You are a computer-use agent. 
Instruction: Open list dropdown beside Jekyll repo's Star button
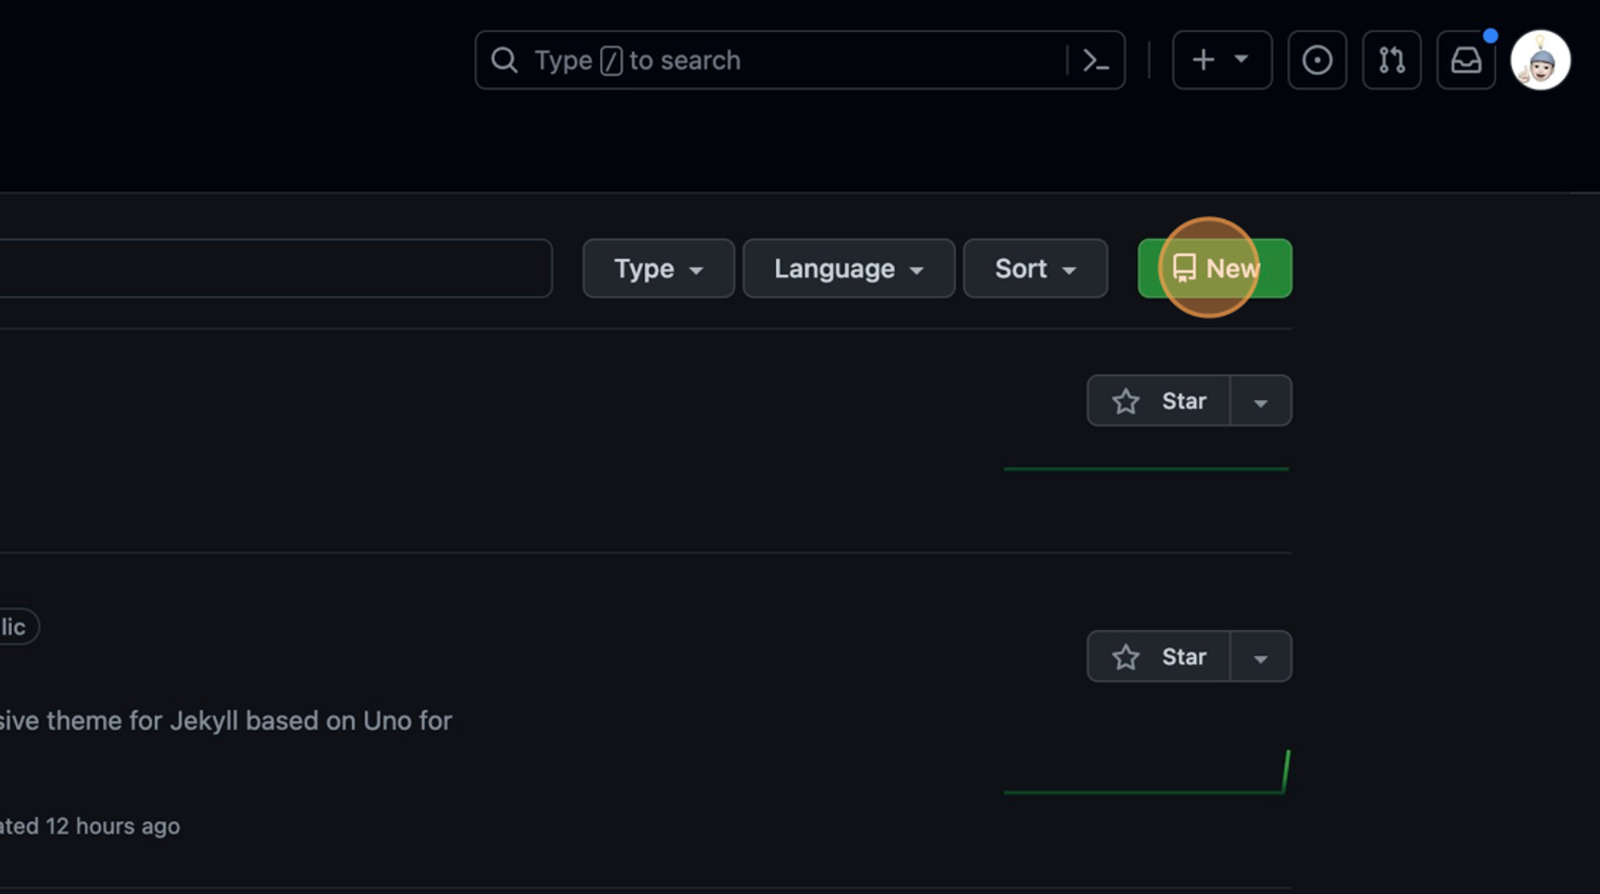click(1261, 657)
